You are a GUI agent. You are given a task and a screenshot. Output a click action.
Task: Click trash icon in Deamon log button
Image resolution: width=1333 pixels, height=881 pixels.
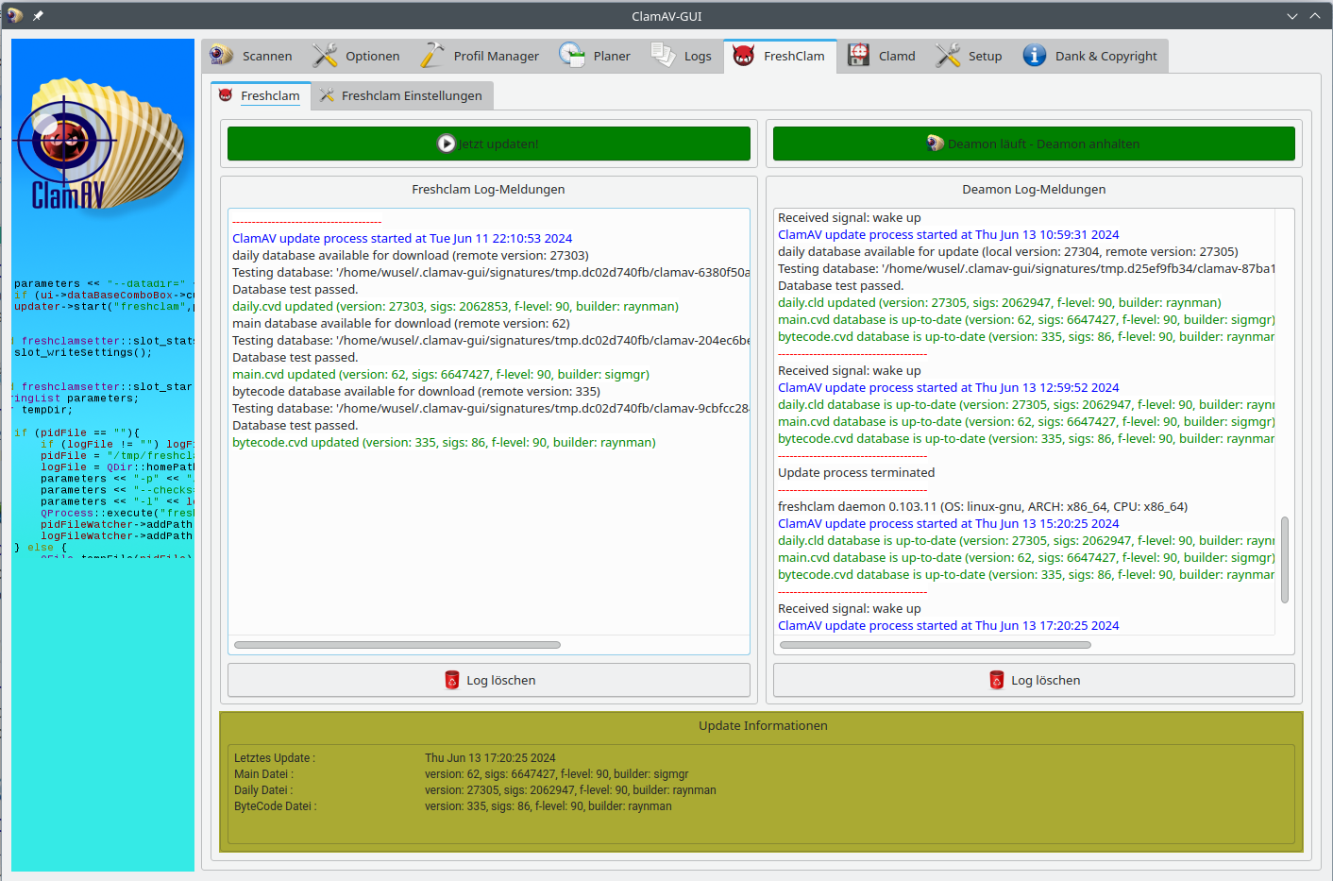click(997, 680)
